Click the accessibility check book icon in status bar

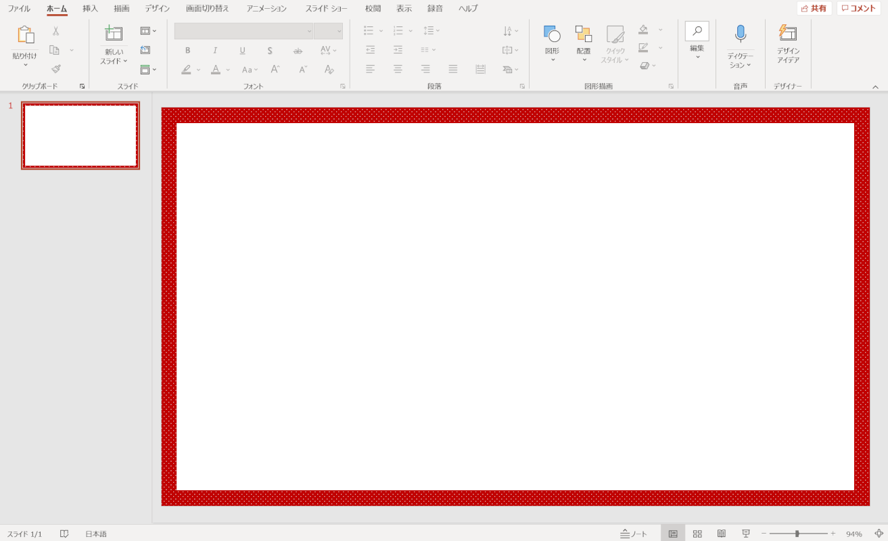(x=64, y=534)
